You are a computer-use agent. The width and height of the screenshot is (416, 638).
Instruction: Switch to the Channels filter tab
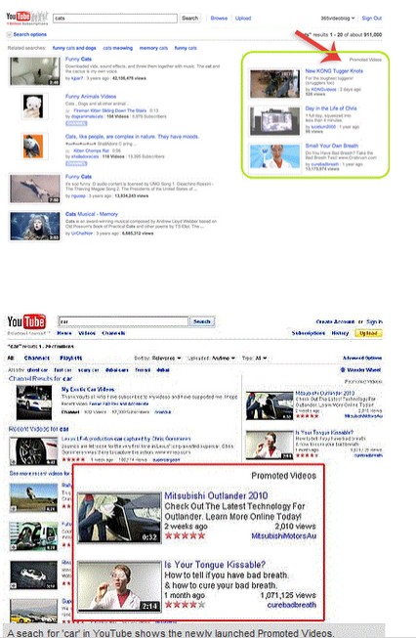(37, 358)
